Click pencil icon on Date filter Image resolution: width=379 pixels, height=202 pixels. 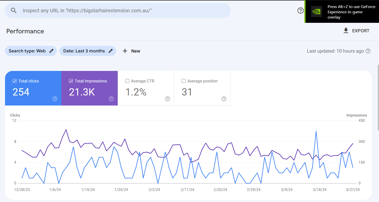(x=110, y=51)
